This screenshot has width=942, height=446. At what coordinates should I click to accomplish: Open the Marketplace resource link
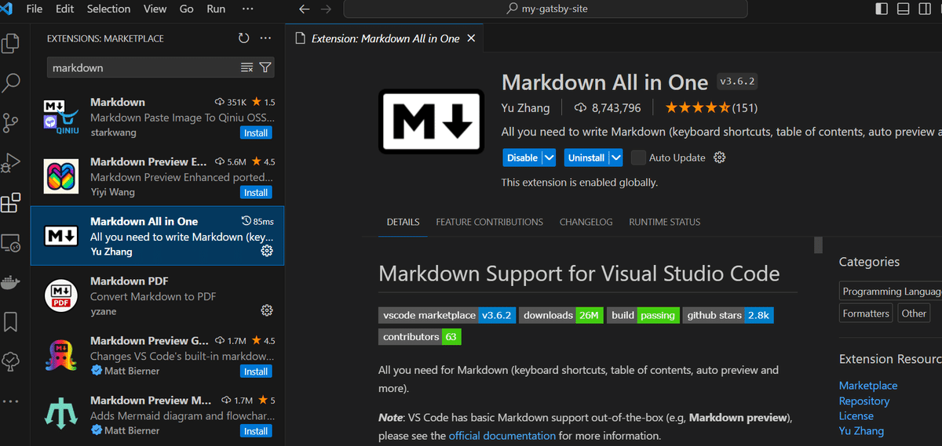point(867,386)
